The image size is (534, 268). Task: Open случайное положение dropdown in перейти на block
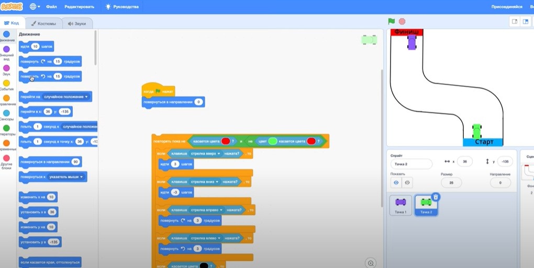(65, 97)
